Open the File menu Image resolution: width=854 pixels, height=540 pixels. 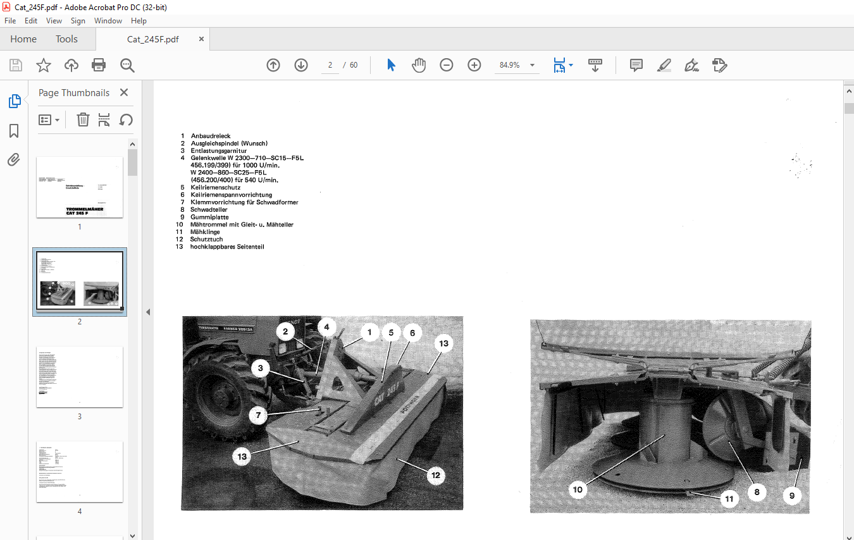[10, 21]
